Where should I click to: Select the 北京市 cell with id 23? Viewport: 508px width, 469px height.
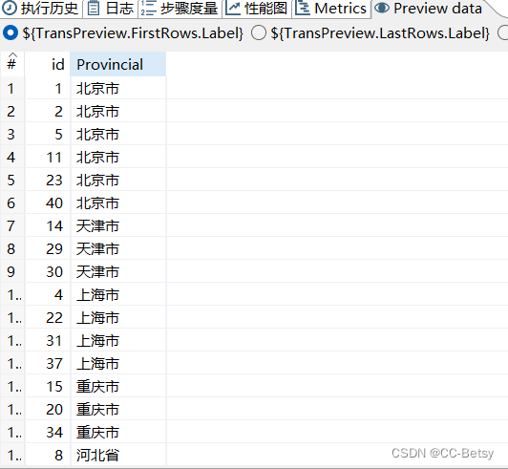coord(118,181)
